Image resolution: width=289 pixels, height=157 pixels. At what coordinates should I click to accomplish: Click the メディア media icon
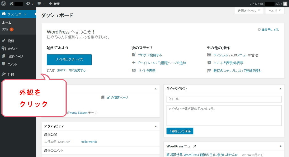coord(3,48)
